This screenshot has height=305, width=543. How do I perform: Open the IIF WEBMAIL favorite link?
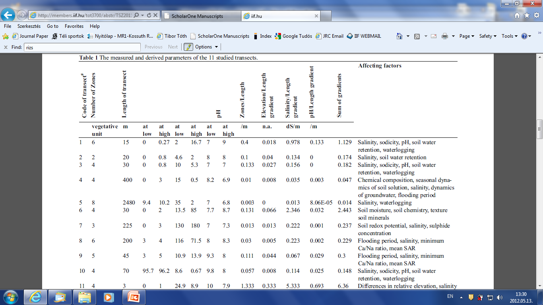(x=364, y=36)
